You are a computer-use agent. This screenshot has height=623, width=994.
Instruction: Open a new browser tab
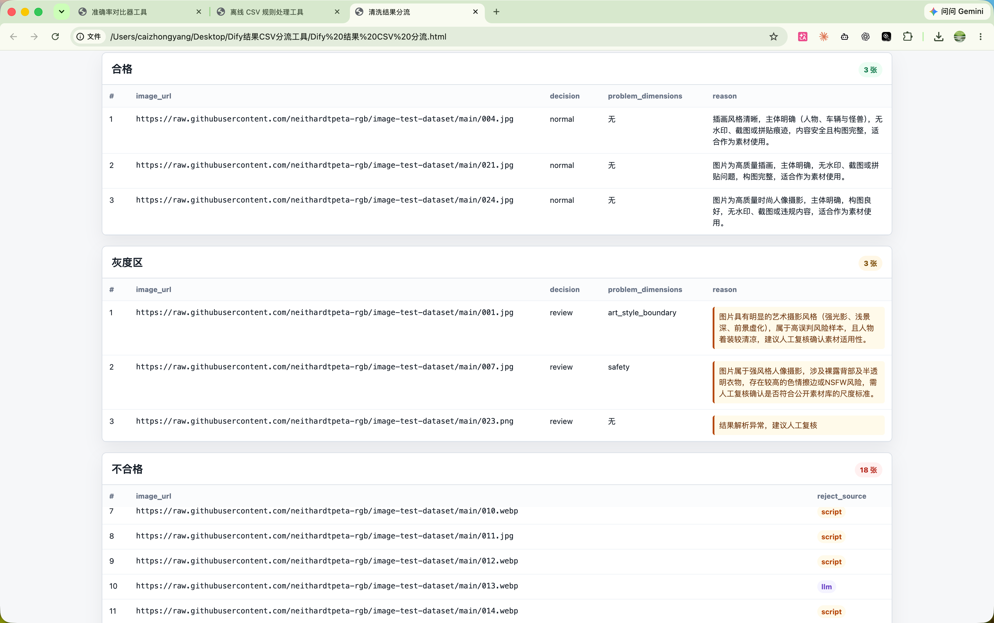click(x=496, y=12)
